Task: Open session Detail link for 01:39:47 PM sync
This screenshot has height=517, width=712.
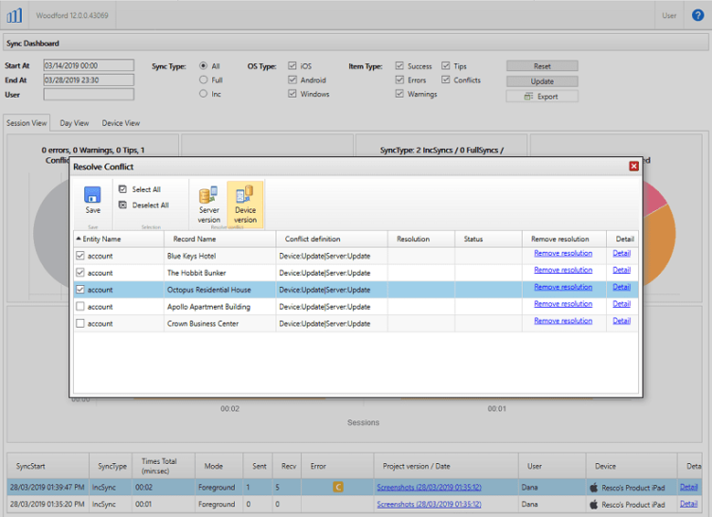Action: point(688,487)
